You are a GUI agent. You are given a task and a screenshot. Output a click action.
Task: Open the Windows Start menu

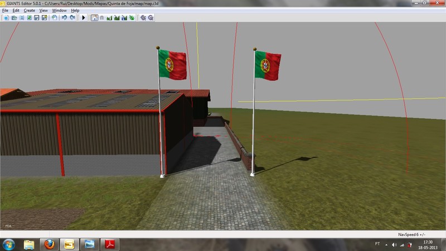pos(9,244)
